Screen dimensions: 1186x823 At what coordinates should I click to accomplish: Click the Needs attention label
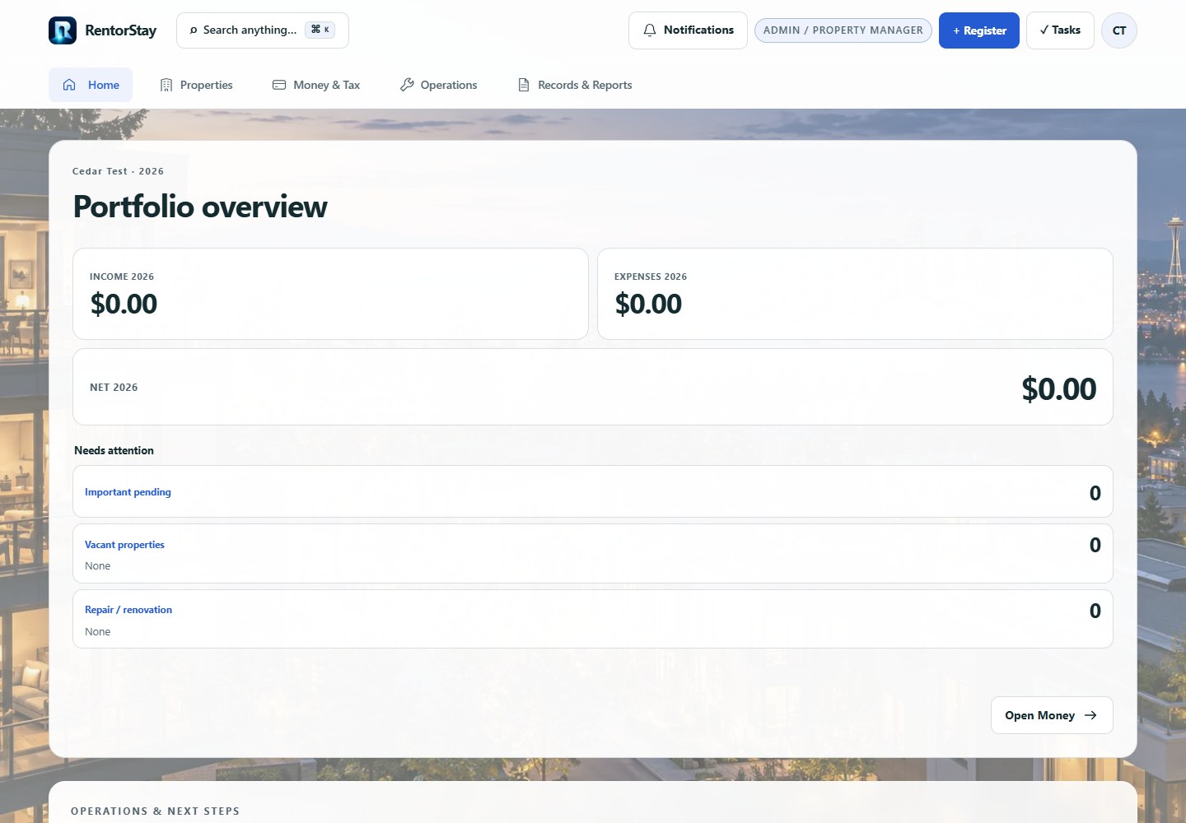(x=114, y=450)
